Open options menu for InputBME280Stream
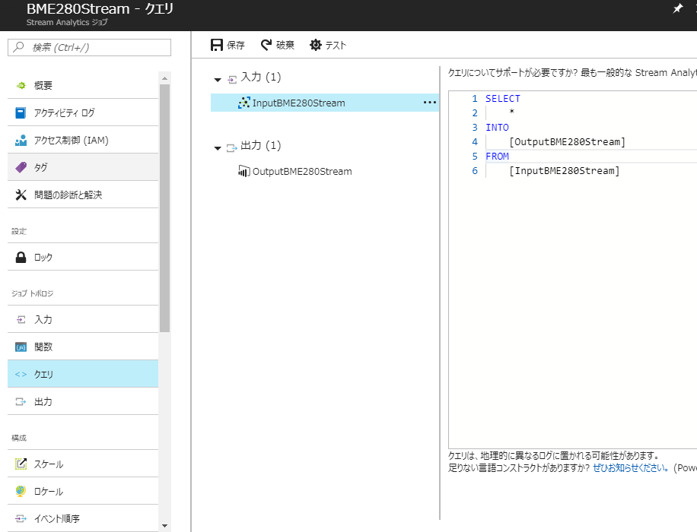 [430, 102]
